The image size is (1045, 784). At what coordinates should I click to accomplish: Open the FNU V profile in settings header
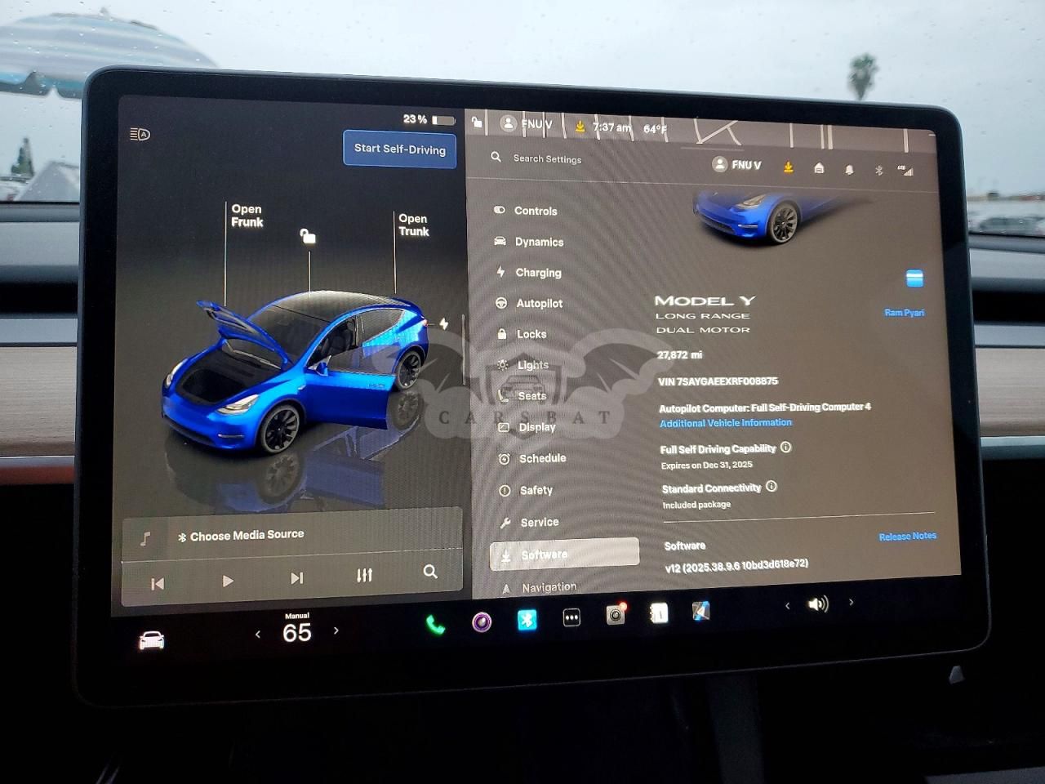tap(736, 164)
